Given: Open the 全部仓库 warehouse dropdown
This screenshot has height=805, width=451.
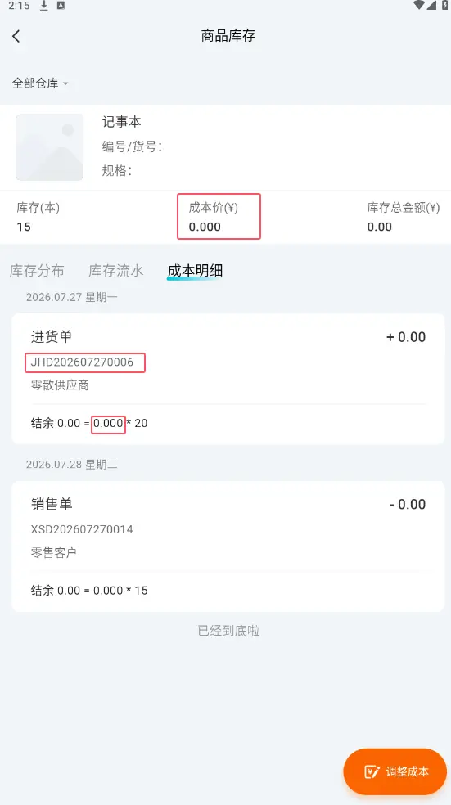Looking at the screenshot, I should (x=40, y=83).
